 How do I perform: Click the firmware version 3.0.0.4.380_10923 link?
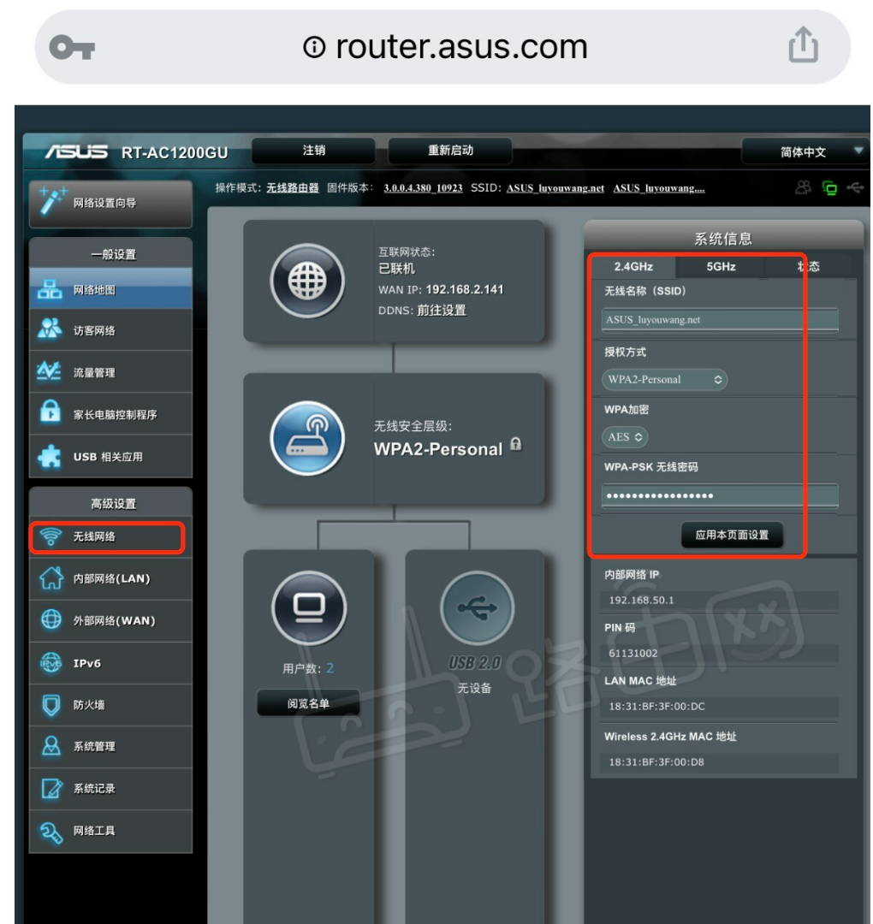point(424,188)
